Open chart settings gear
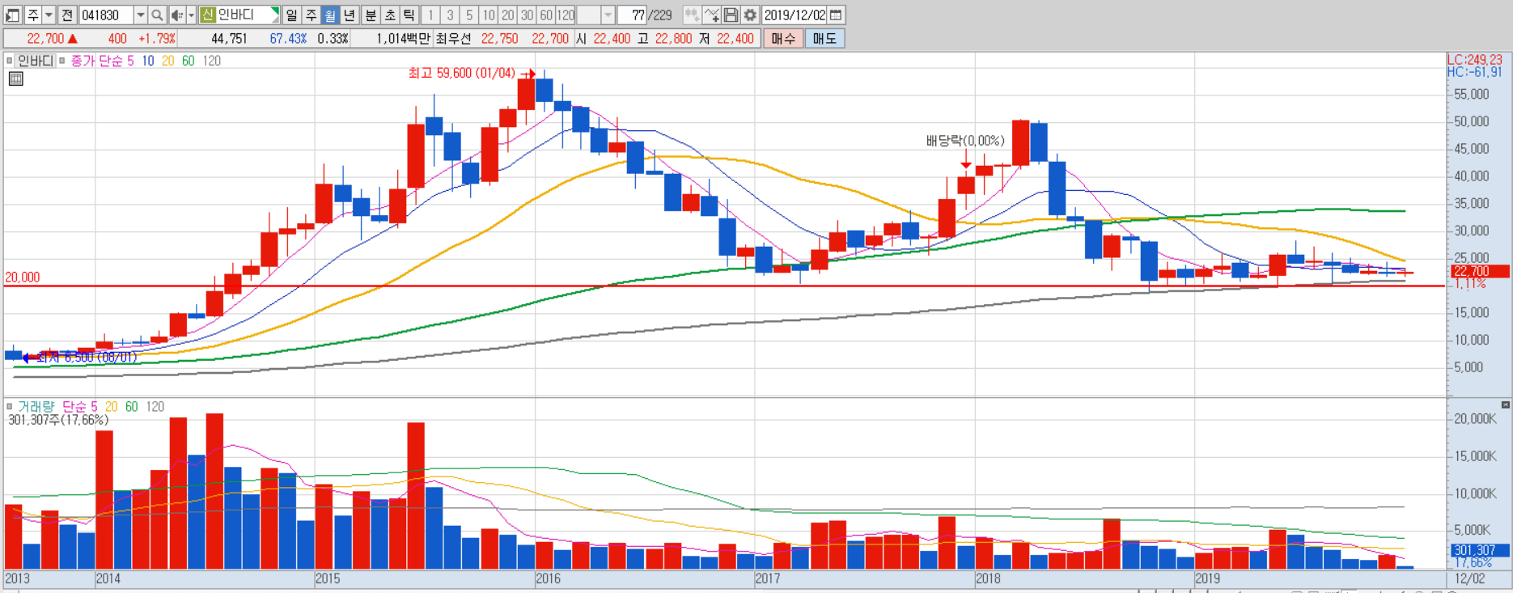The width and height of the screenshot is (1513, 593). click(750, 15)
